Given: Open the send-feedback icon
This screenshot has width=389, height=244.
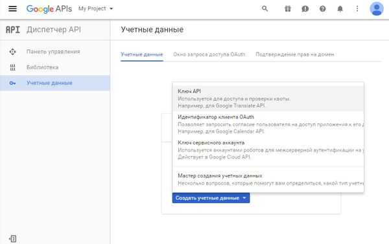Looking at the screenshot, I should 305,9.
